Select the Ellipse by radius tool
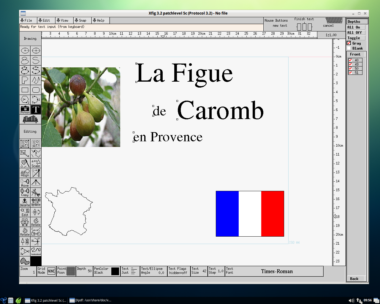 (x=25, y=50)
